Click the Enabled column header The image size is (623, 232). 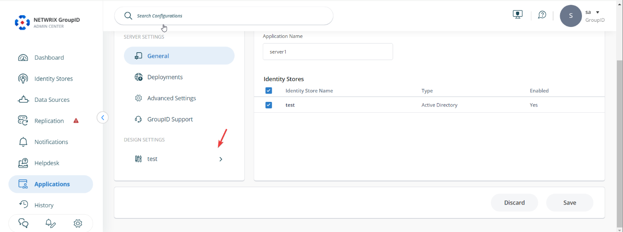[x=539, y=91]
